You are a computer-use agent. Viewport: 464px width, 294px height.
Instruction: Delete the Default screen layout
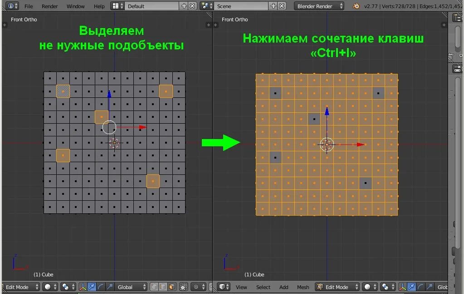pos(192,6)
